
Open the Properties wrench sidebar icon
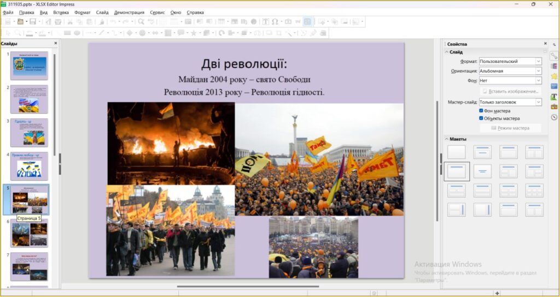point(554,56)
